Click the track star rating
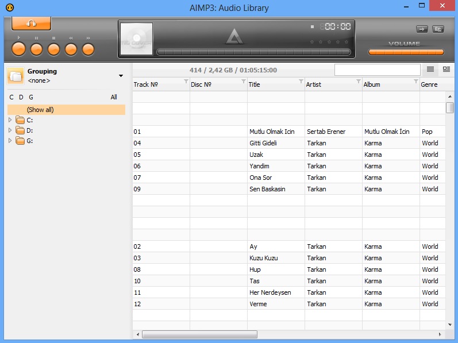 point(329,42)
